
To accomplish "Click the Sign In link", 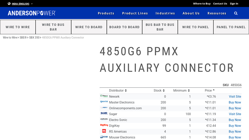I will 234,4.
